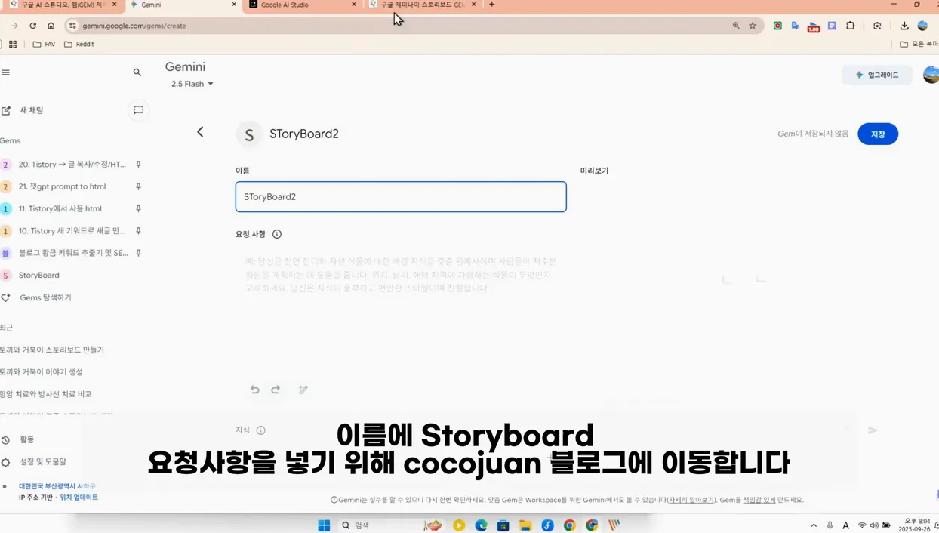This screenshot has height=533, width=939.
Task: Click the S avatar of STORYBoard2 gem
Action: click(x=249, y=134)
